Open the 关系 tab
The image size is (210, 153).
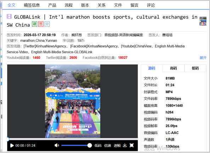(102, 5)
